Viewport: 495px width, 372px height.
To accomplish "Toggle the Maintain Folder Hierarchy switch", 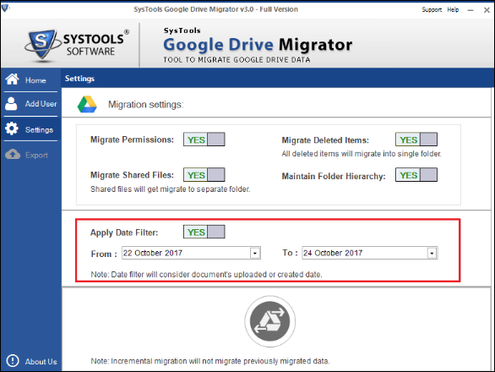I will point(416,175).
